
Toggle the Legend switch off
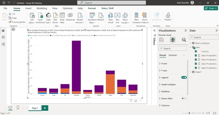pos(184,77)
